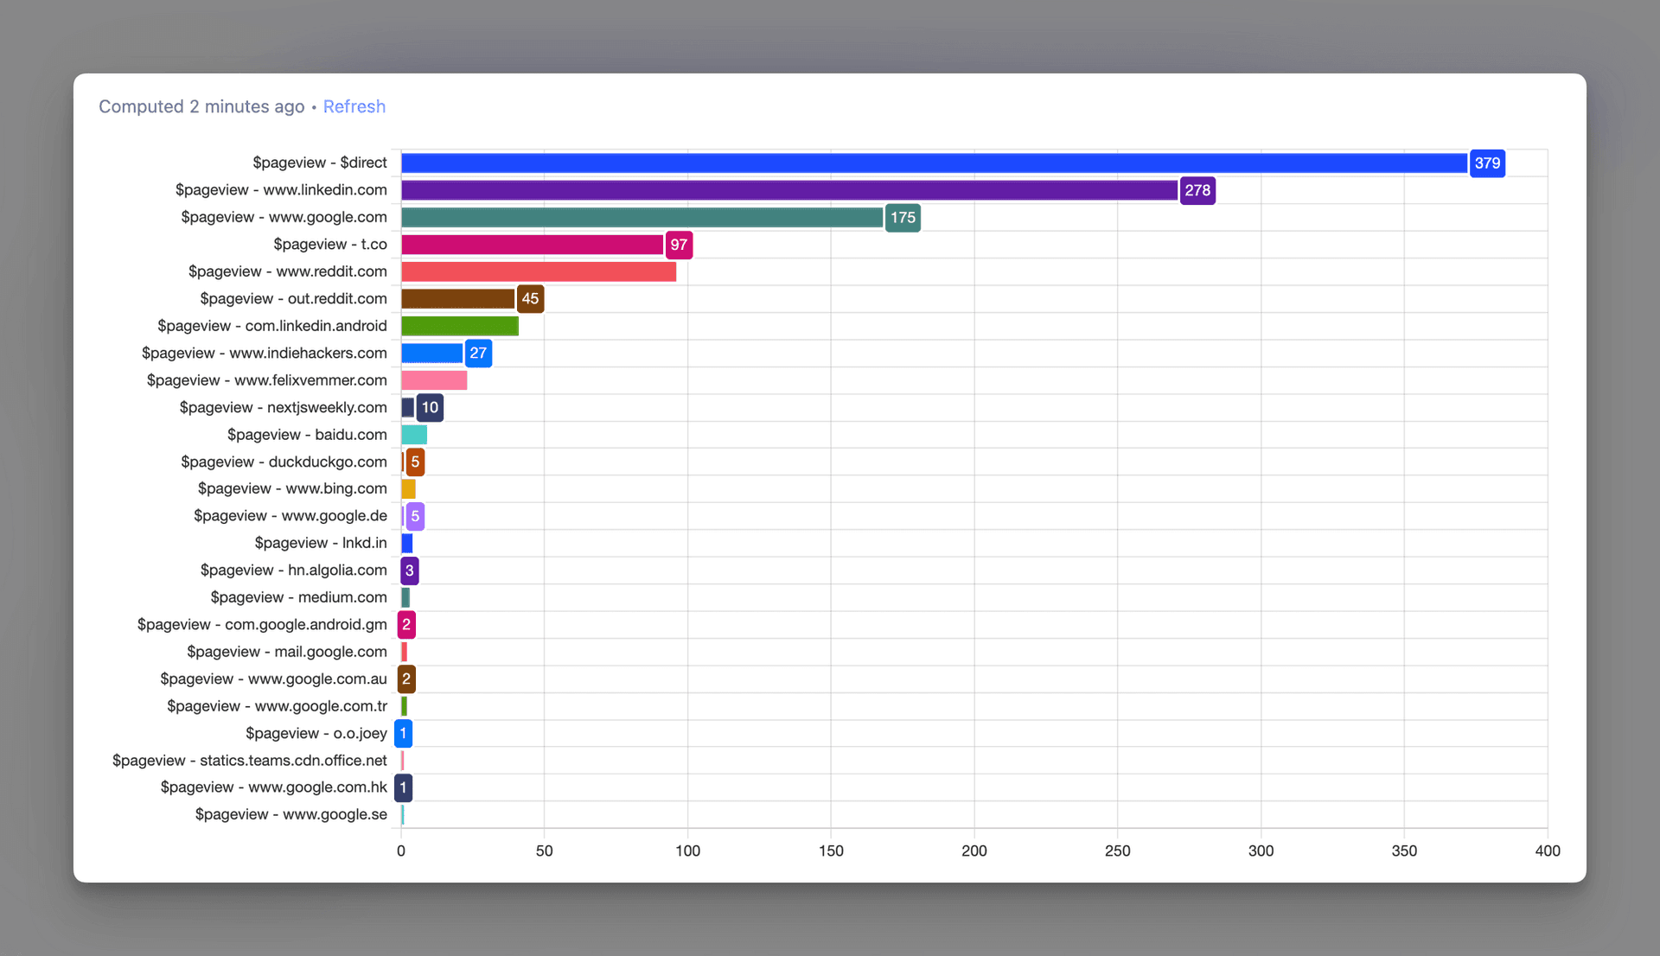Click the Computed 2 minutes ago text
This screenshot has height=956, width=1660.
(x=201, y=106)
